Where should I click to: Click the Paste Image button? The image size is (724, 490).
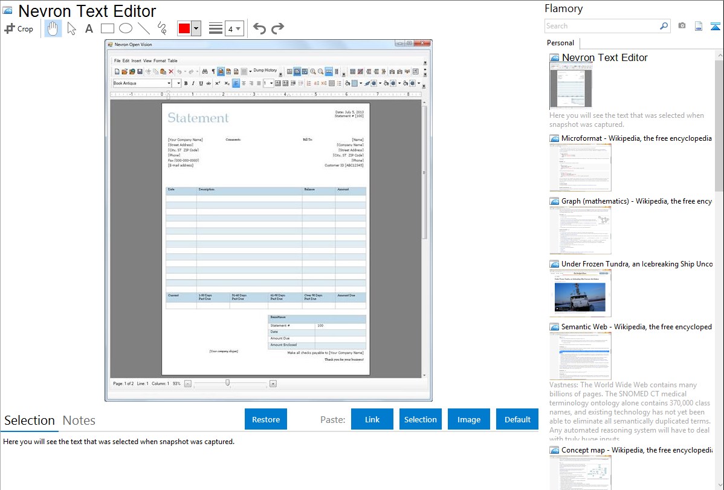[x=468, y=419]
